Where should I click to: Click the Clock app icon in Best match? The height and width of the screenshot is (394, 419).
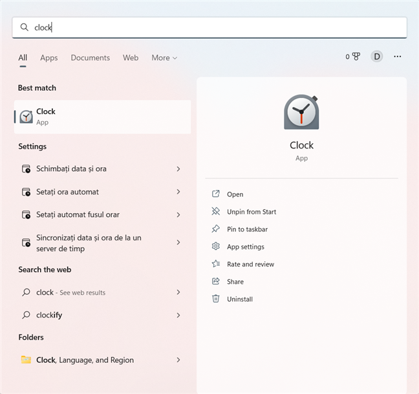point(26,117)
